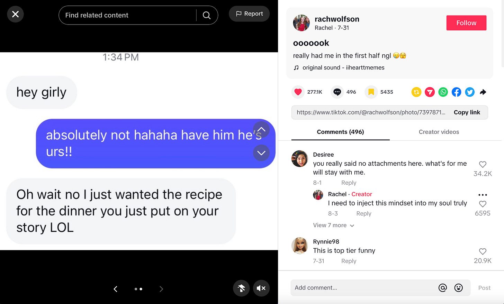Go to the previous photo slide arrow

click(116, 289)
